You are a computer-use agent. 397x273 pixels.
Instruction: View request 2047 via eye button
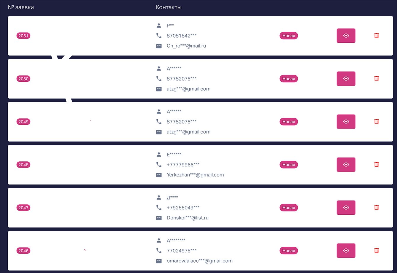(346, 208)
